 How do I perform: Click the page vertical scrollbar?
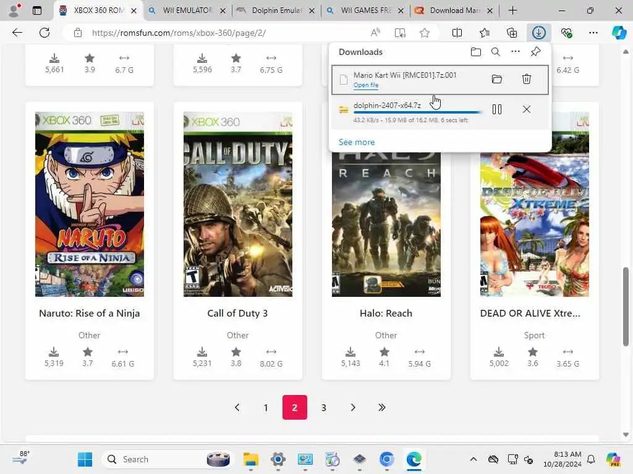(626, 306)
